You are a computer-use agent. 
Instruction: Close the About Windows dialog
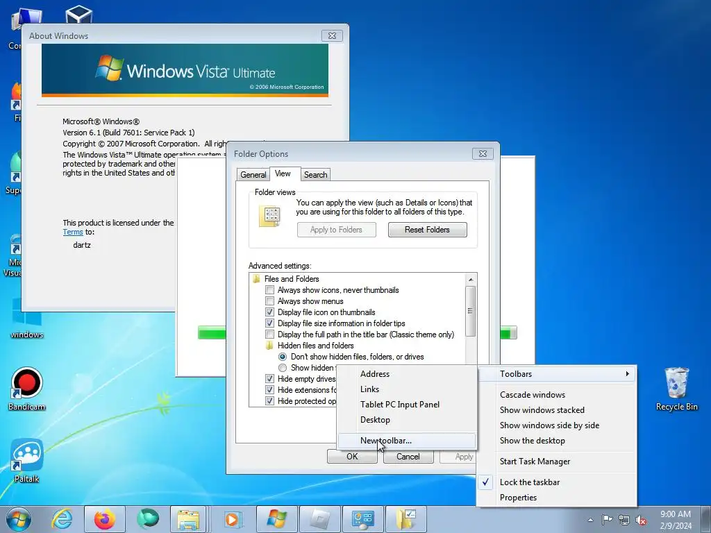332,36
